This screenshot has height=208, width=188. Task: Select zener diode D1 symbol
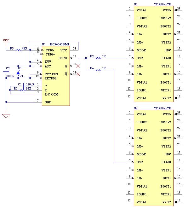[x=18, y=73]
